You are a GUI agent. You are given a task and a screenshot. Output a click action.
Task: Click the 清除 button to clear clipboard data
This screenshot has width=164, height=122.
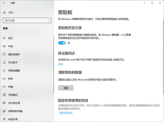click(66, 88)
